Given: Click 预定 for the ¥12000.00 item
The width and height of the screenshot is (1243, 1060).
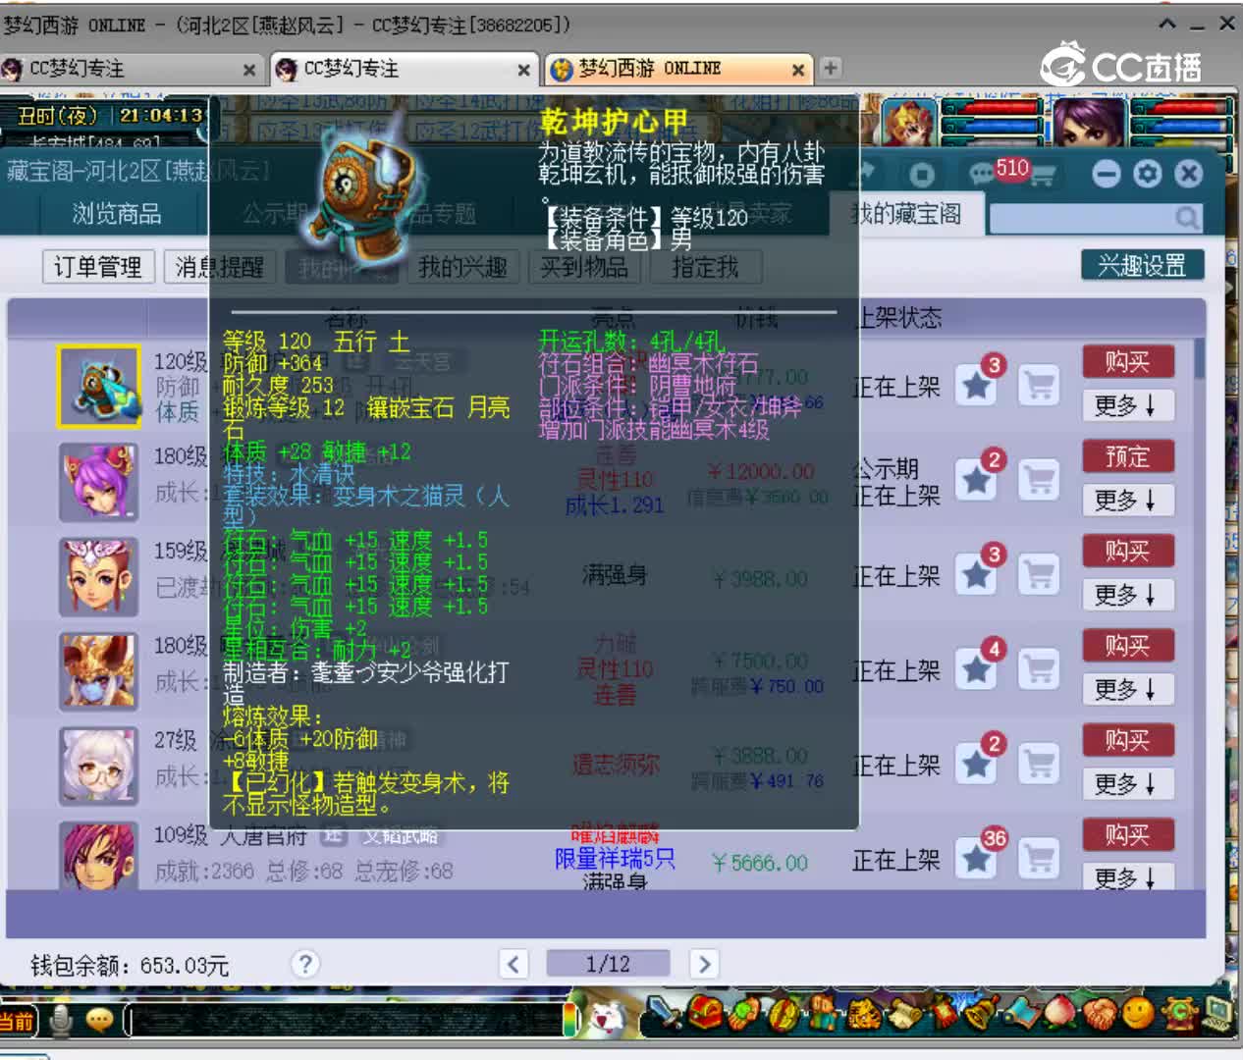Looking at the screenshot, I should (1128, 457).
